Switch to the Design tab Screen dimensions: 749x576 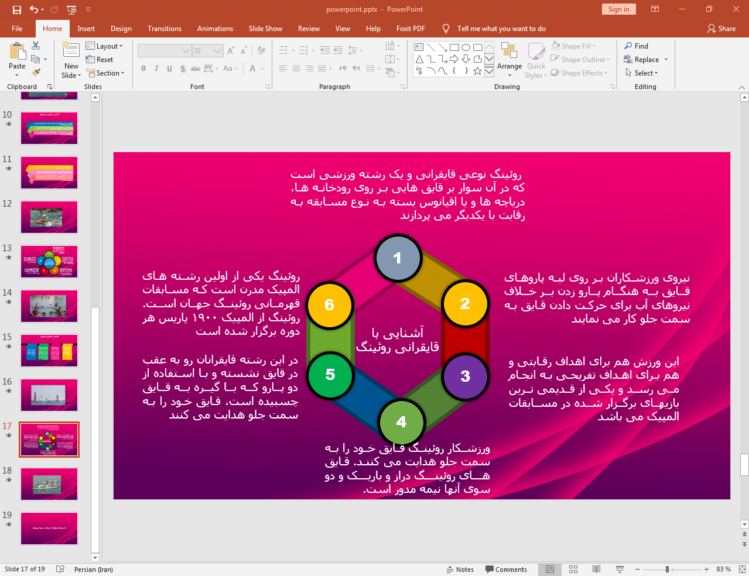click(x=121, y=29)
